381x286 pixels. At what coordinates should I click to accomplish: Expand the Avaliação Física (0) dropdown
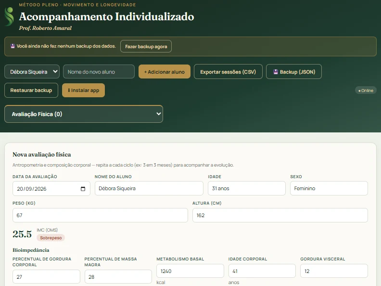[84, 114]
